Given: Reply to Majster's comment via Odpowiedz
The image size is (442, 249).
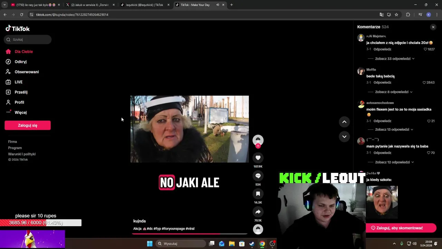Looking at the screenshot, I should (x=382, y=49).
